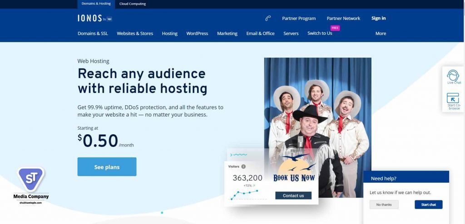Open Domains & SSL menu

(93, 34)
